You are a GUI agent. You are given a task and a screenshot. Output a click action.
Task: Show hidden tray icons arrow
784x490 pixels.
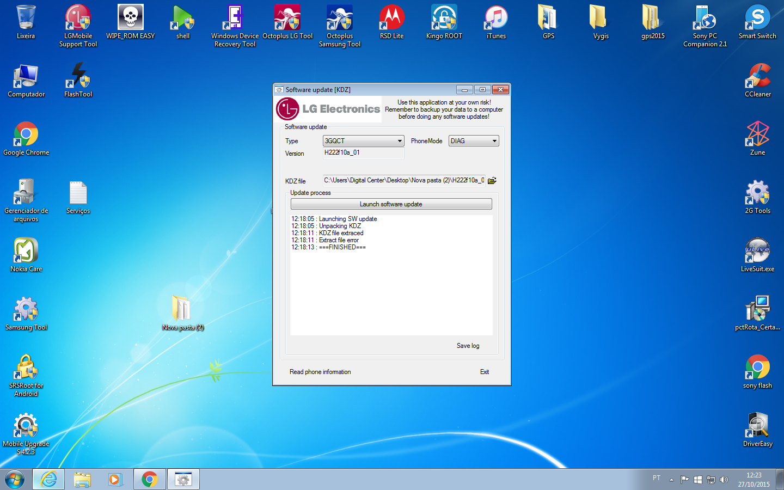[x=671, y=480]
